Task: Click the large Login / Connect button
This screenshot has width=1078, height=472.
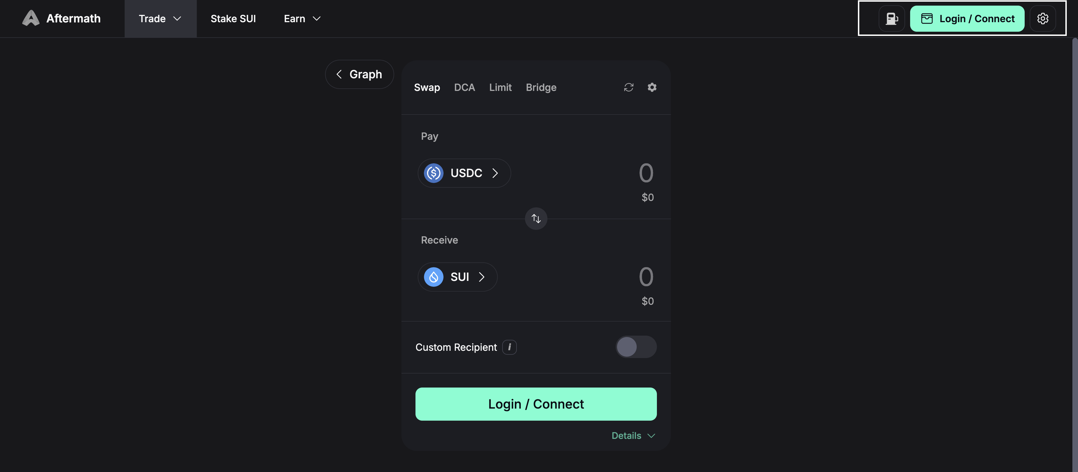Action: coord(536,404)
